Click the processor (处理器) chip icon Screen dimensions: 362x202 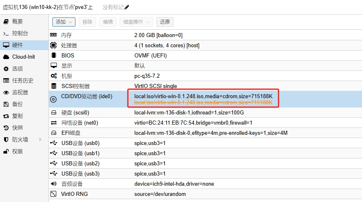[x=53, y=46]
